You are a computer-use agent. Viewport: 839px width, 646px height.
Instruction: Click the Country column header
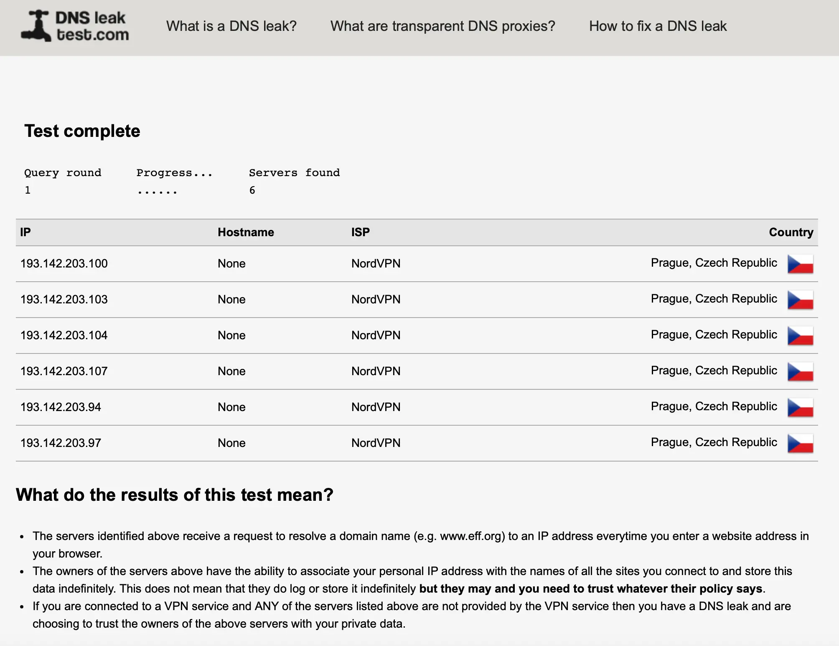pyautogui.click(x=791, y=232)
